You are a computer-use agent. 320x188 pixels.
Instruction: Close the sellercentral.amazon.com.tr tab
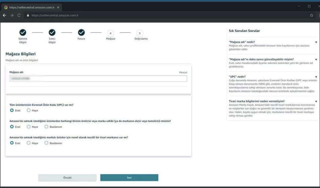(x=58, y=7)
